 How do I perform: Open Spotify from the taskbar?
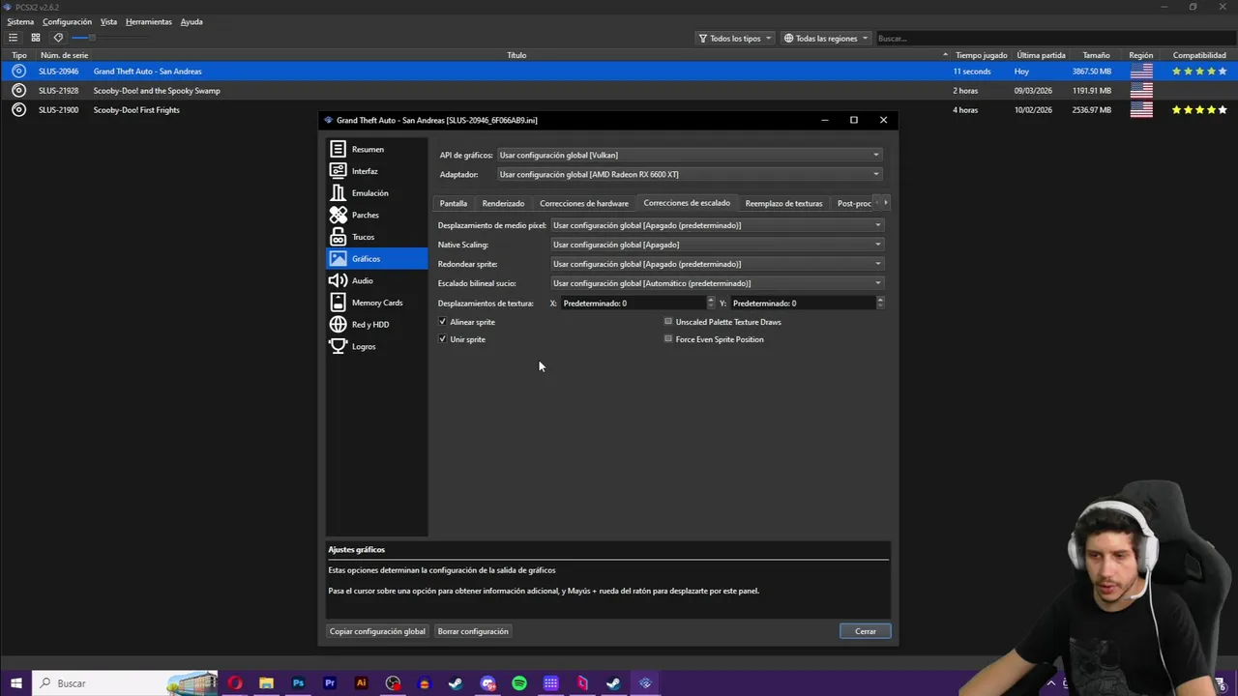[519, 683]
